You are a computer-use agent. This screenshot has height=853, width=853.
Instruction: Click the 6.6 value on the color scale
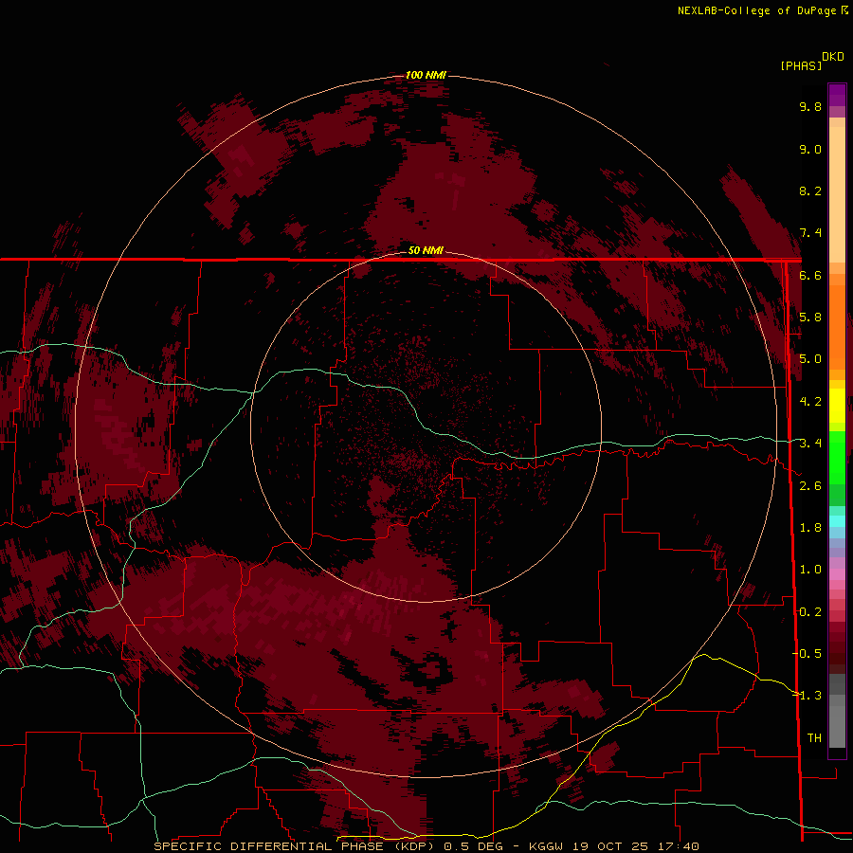(810, 275)
